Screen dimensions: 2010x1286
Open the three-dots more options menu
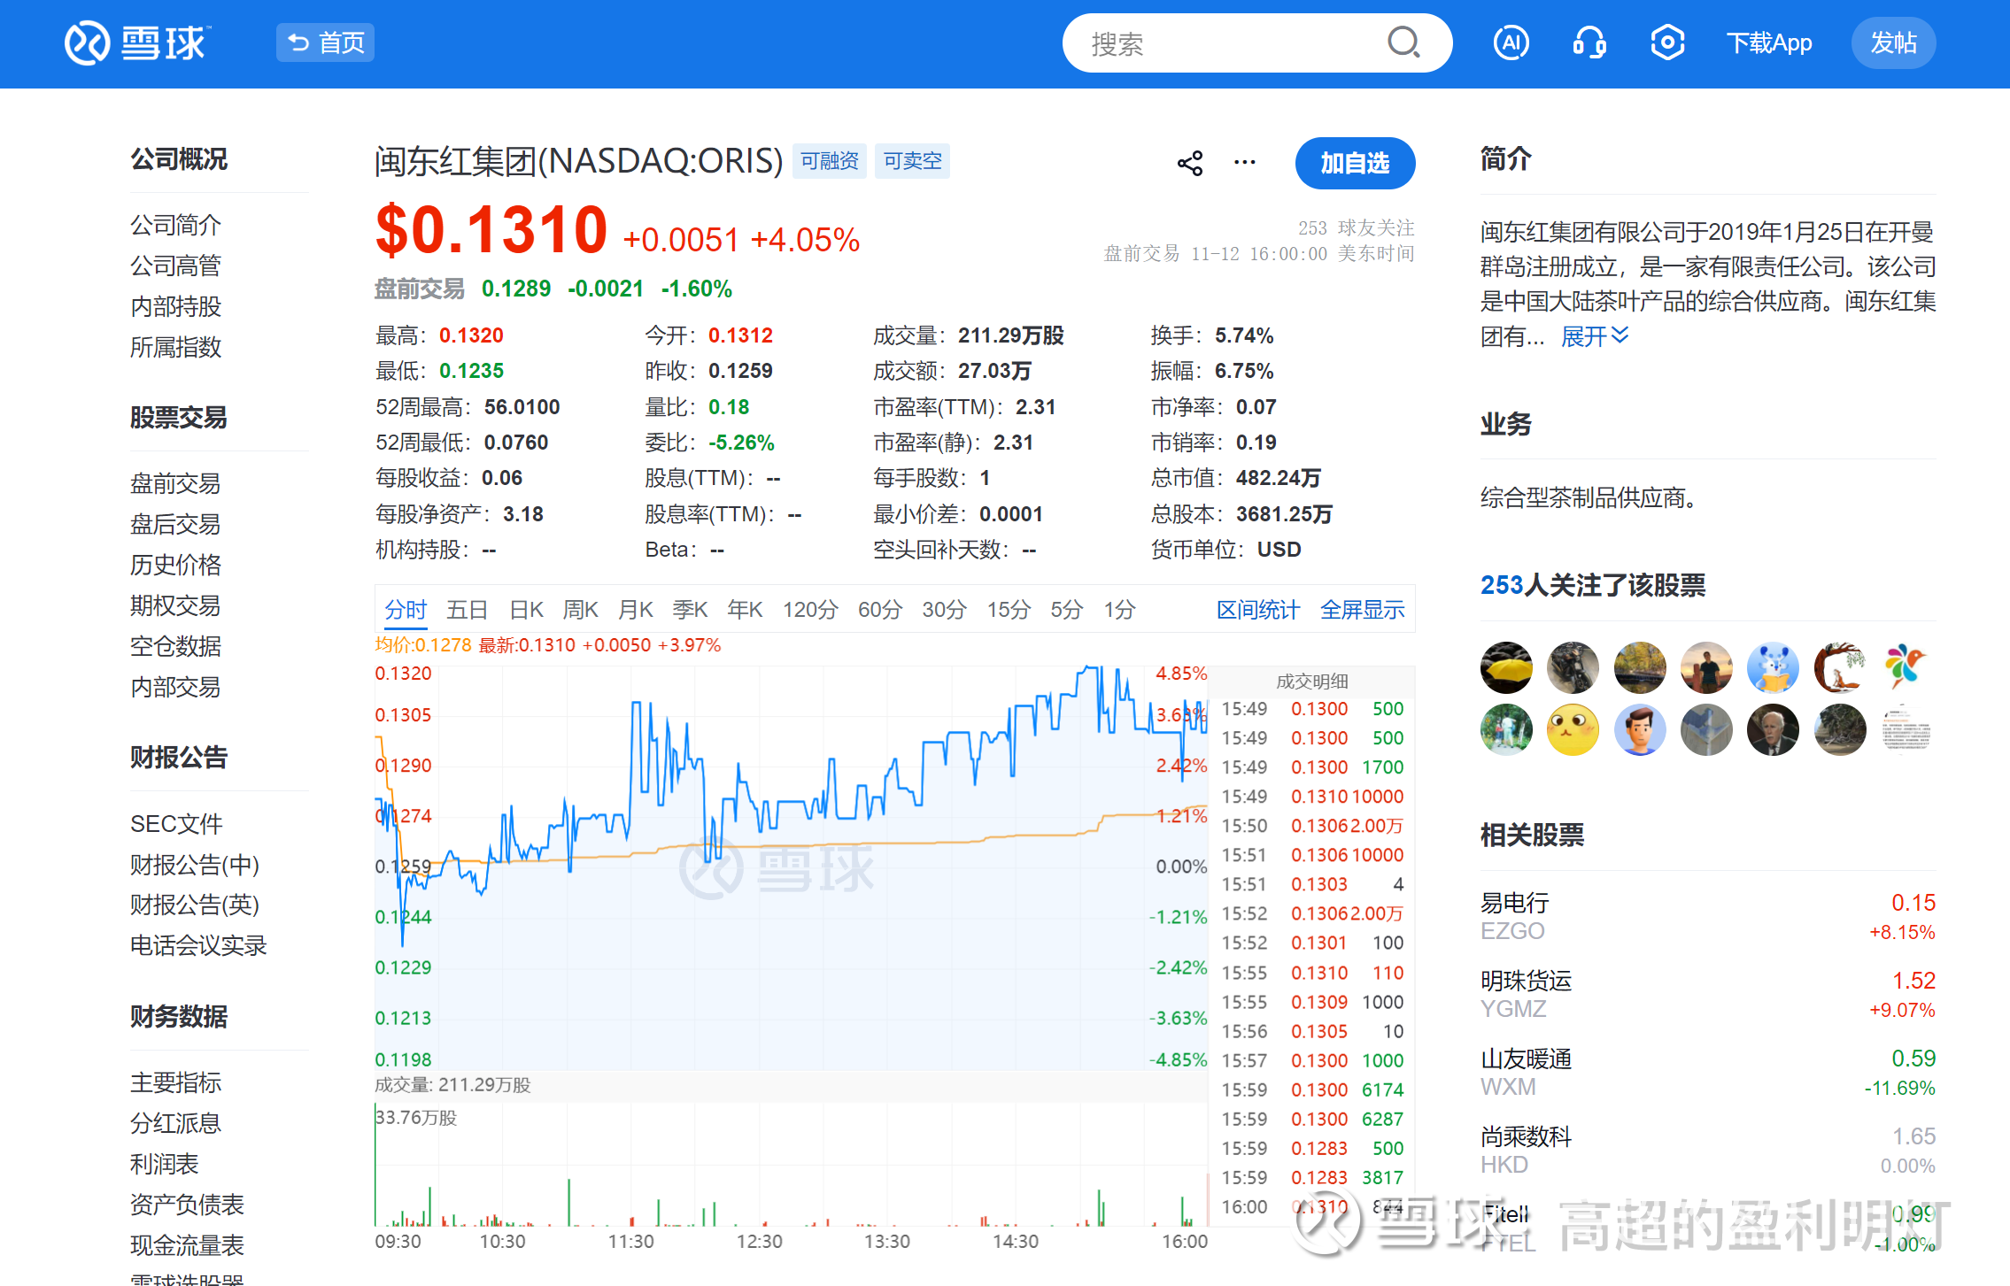(1245, 163)
